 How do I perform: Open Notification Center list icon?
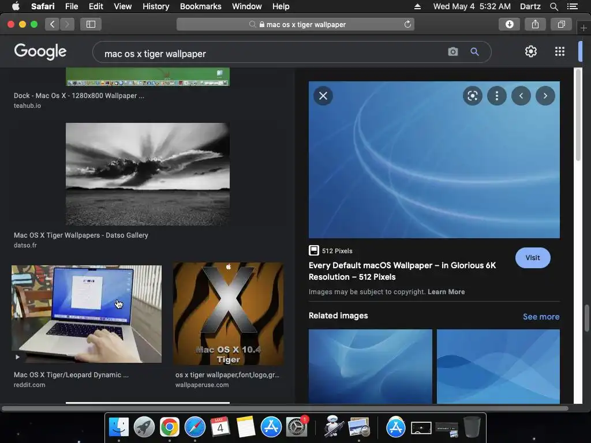pyautogui.click(x=573, y=6)
